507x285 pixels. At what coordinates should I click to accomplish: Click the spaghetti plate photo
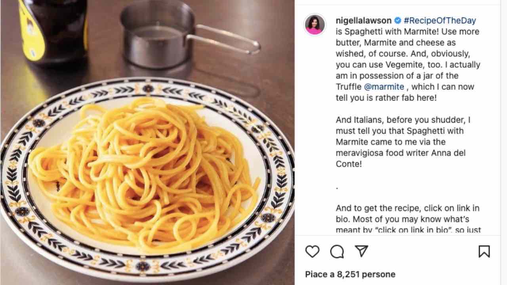pos(147,174)
